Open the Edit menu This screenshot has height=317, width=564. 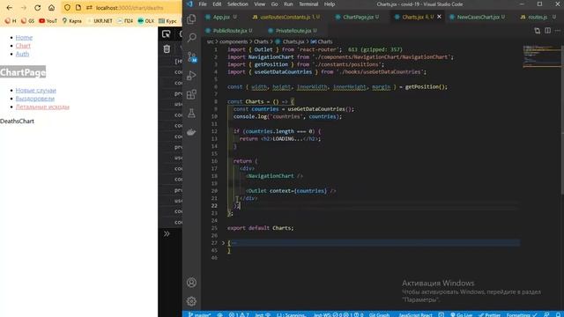tap(217, 4)
